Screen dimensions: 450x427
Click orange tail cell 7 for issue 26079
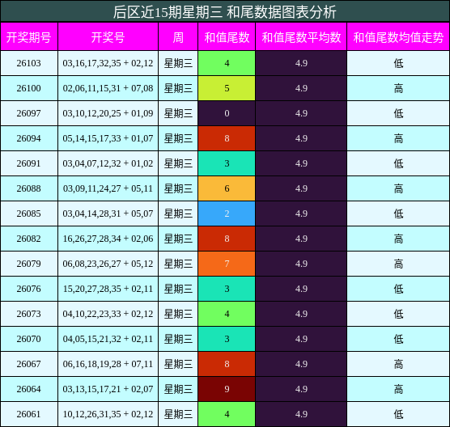[x=227, y=264]
